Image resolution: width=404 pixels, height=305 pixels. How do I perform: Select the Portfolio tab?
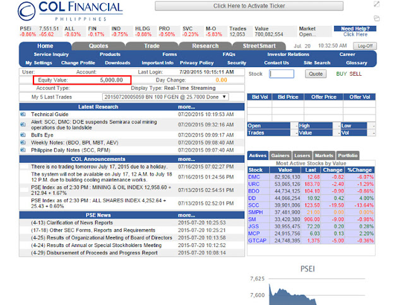(348, 155)
